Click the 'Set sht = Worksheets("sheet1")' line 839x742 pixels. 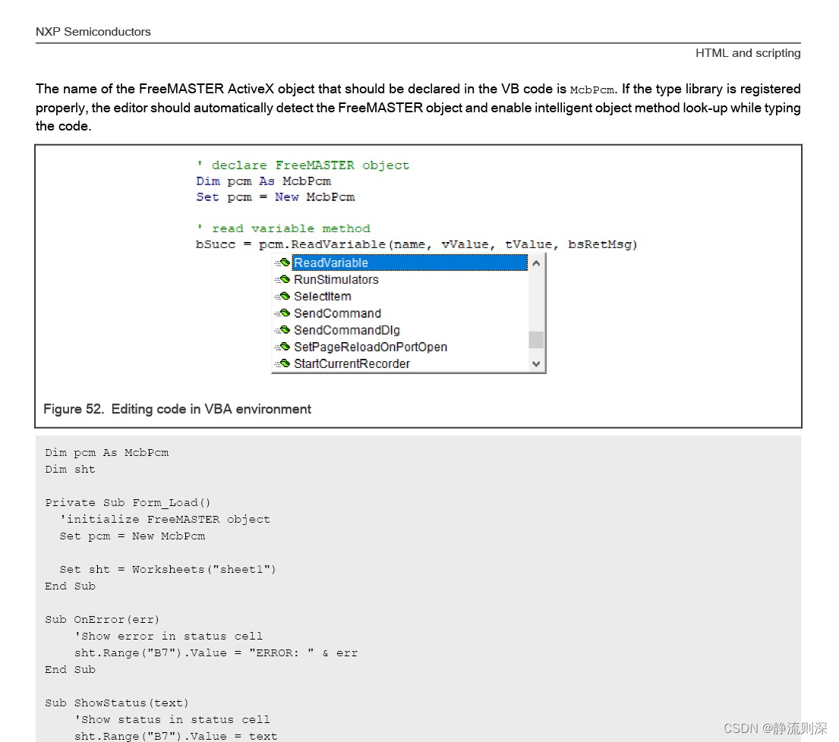click(168, 569)
